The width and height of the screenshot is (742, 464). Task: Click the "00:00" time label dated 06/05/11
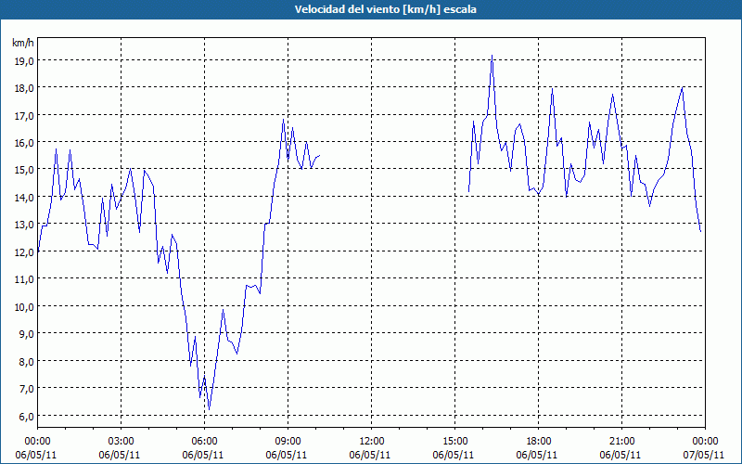(x=37, y=442)
